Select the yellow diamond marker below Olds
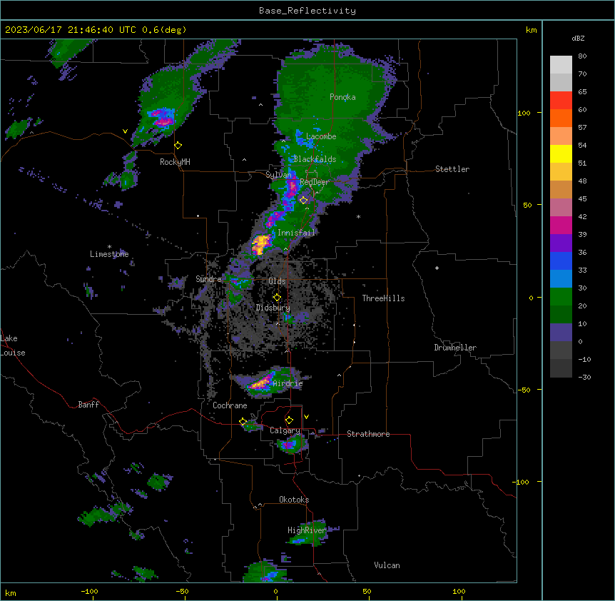Image resolution: width=615 pixels, height=601 pixels. tap(278, 298)
